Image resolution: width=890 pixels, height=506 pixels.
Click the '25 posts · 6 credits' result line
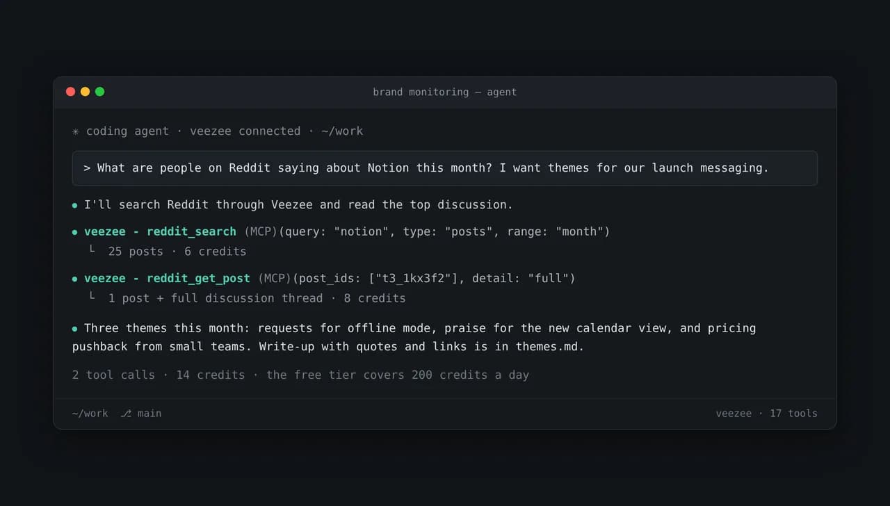click(x=177, y=252)
